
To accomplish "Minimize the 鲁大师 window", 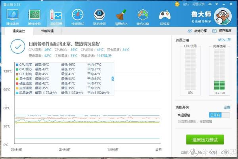I will [x=224, y=4].
